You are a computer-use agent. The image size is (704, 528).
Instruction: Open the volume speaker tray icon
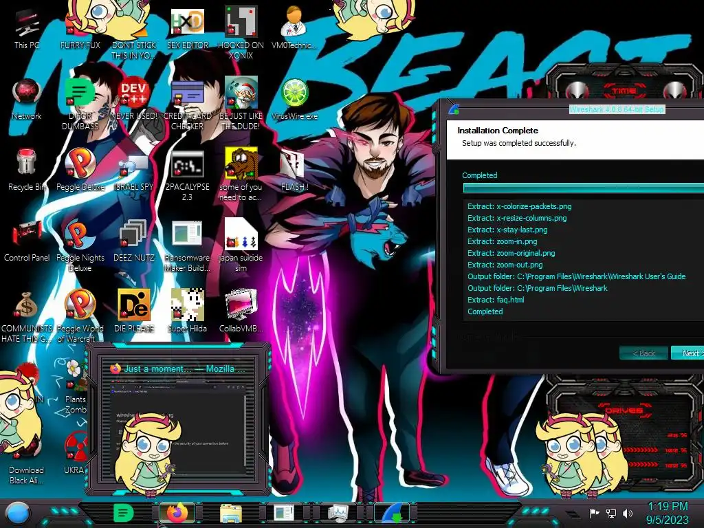[x=628, y=513]
